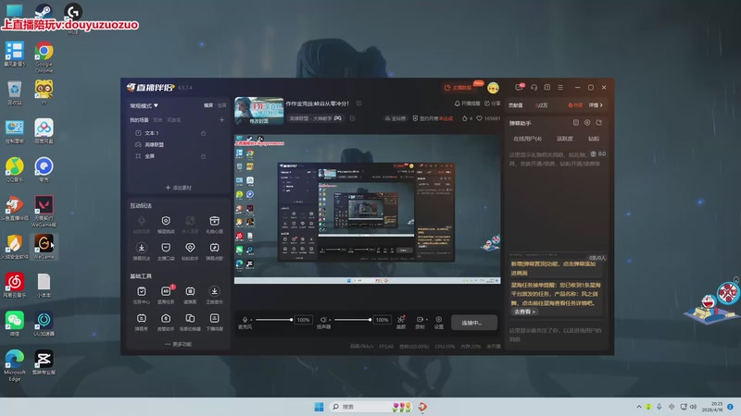Click the stream preview canvas
Viewport: 741px width, 416px height.
click(367, 209)
